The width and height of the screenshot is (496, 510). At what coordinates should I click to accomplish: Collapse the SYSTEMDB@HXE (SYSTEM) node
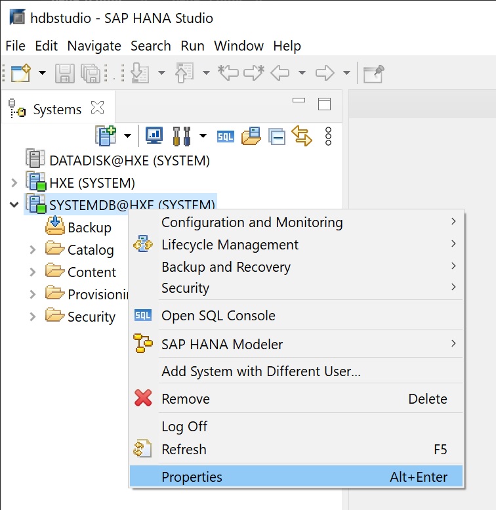point(14,205)
